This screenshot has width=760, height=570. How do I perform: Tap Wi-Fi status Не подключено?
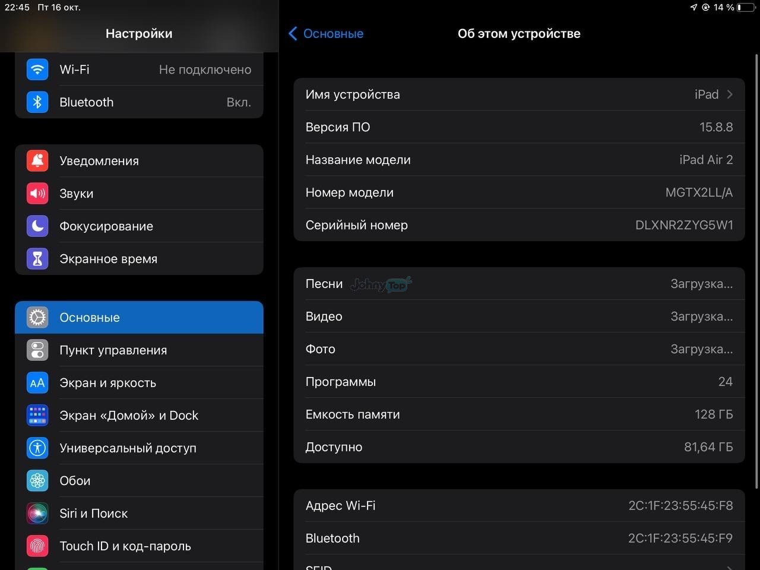205,69
